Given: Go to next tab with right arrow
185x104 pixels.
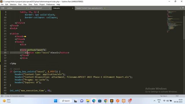Looking at the screenshot, I should pos(4,8).
